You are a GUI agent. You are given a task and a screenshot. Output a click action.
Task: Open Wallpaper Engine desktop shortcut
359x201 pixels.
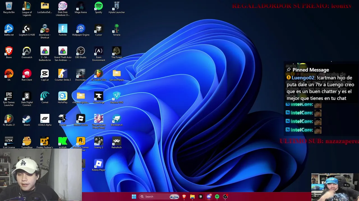81,30
